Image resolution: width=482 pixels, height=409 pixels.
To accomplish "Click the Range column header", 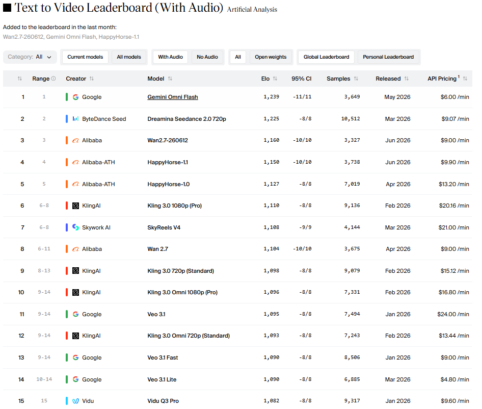I will (41, 79).
